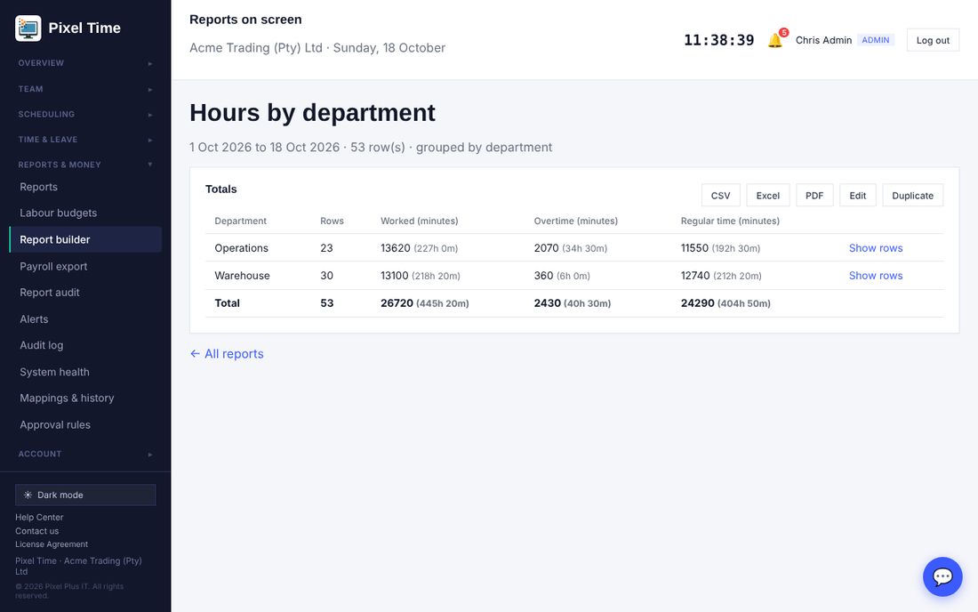
Task: Toggle Dark mode in sidebar
Action: [85, 495]
